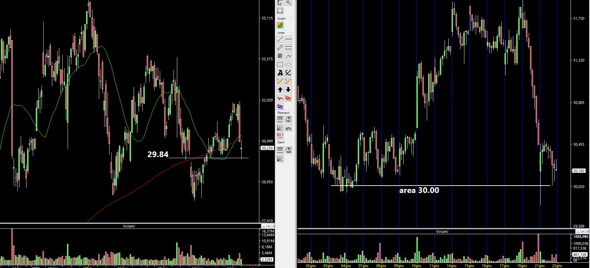
Task: Open the Ordini buy/sell order icon
Action: [x=280, y=25]
